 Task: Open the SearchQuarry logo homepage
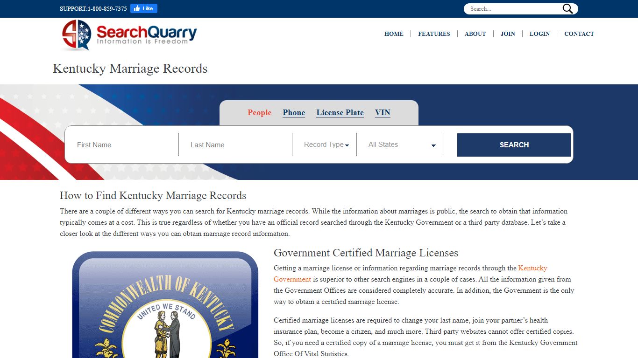[129, 35]
